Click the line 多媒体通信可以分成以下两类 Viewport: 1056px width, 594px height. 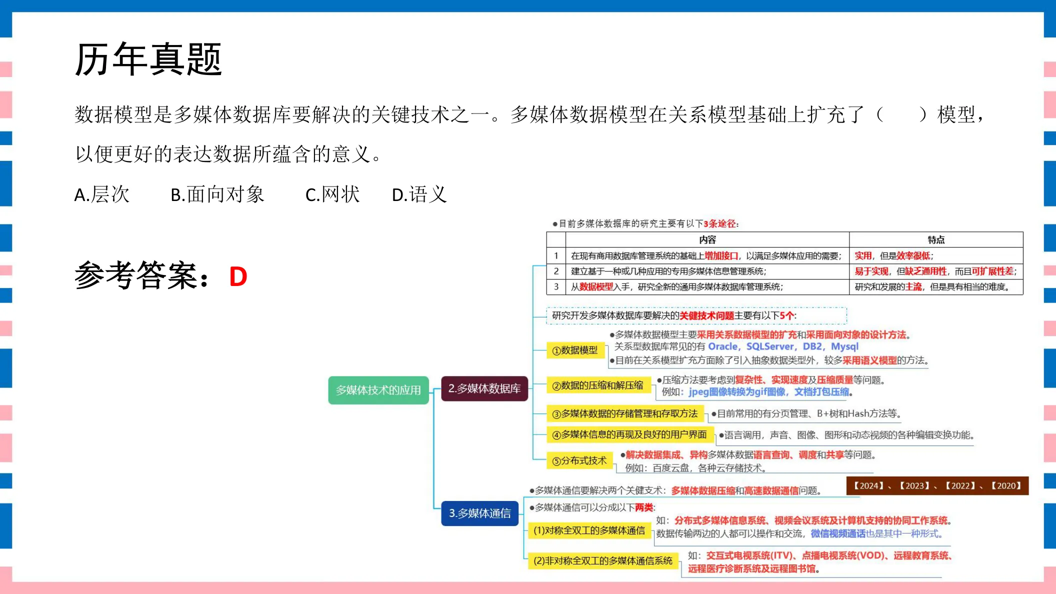point(593,508)
